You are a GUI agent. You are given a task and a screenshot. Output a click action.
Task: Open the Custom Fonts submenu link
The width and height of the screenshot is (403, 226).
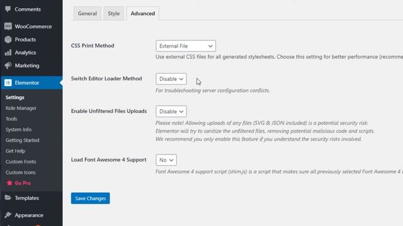click(x=21, y=162)
